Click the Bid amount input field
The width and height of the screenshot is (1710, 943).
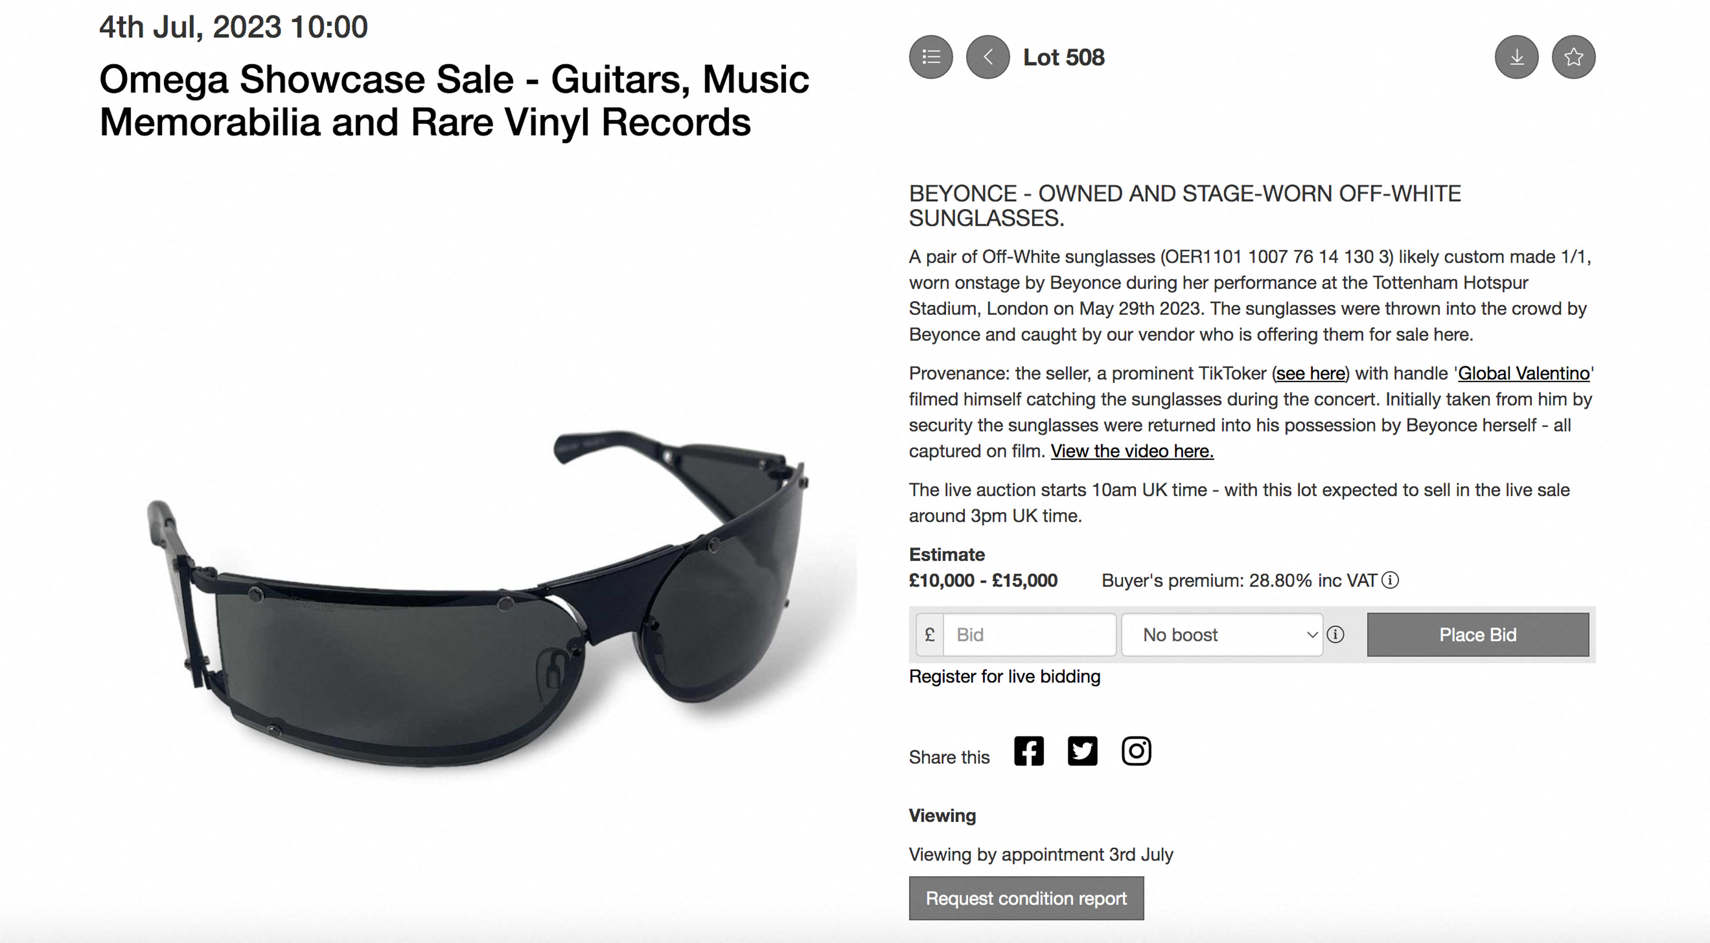pos(1029,635)
